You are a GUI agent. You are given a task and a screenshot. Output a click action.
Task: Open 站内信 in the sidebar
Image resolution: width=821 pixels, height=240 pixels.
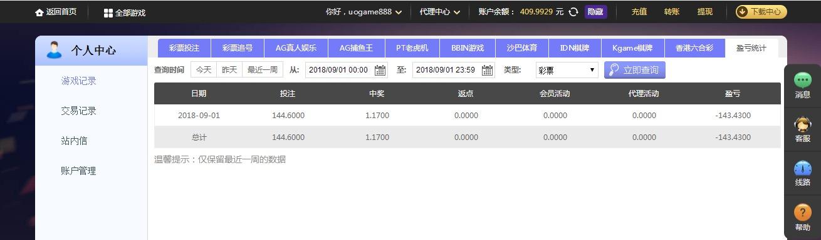pyautogui.click(x=74, y=141)
